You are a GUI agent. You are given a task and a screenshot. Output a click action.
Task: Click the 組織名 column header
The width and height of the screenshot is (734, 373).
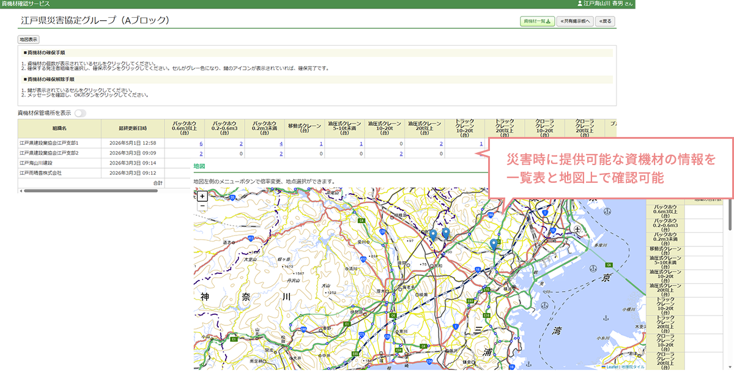click(59, 128)
